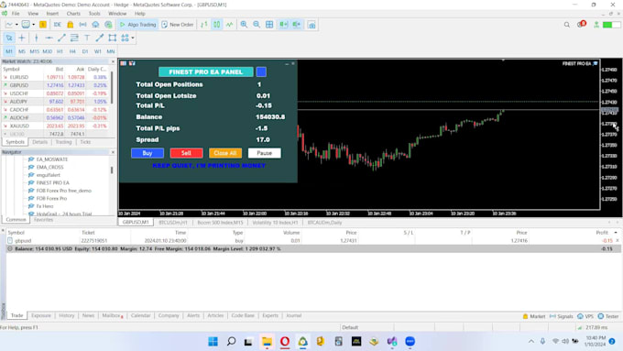Select the MN timeframe
This screenshot has width=623, height=351.
111,51
